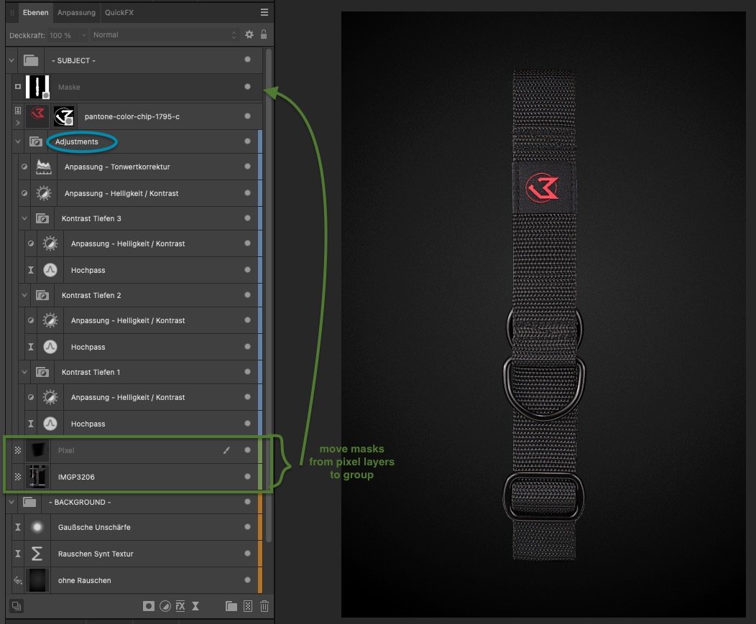
Task: Click the lock layer padlock icon
Action: (x=264, y=34)
